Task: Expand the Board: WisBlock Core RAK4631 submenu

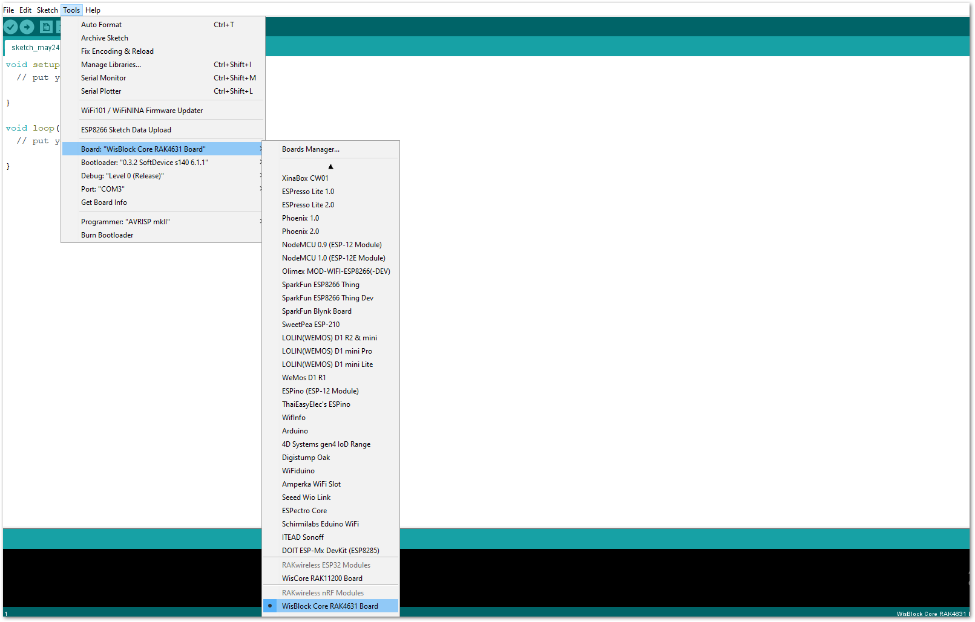Action: coord(163,149)
